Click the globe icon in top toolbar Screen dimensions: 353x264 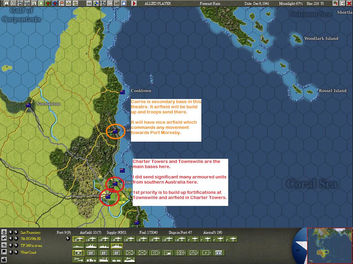[96, 3]
